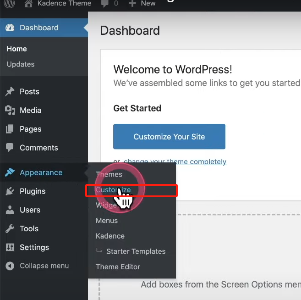Choose Customize in Appearance flyout
The height and width of the screenshot is (300, 301).
[x=113, y=190]
